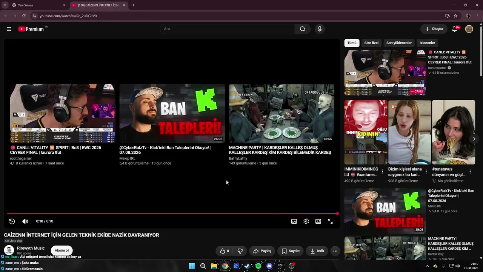
Task: Open a new browser tab
Action: tap(133, 5)
